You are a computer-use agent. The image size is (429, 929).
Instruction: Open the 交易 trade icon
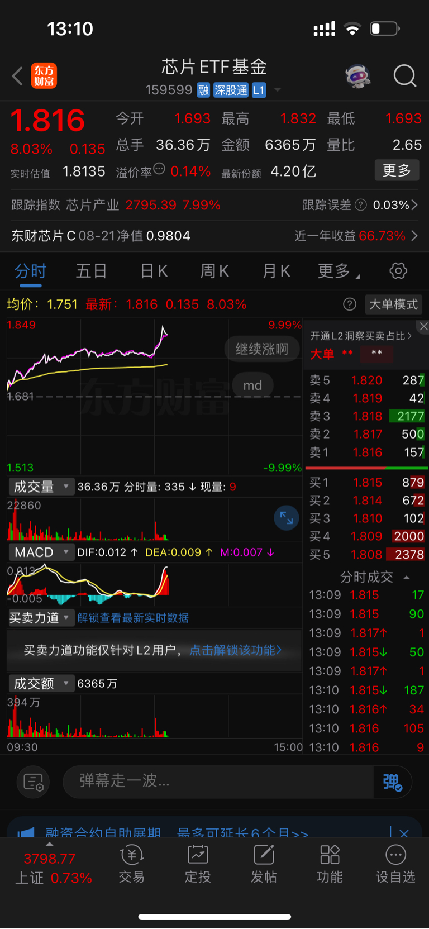coord(132,864)
